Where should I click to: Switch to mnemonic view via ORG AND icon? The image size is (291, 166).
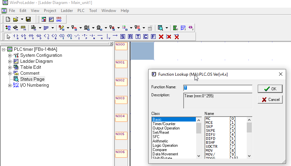(59, 19)
